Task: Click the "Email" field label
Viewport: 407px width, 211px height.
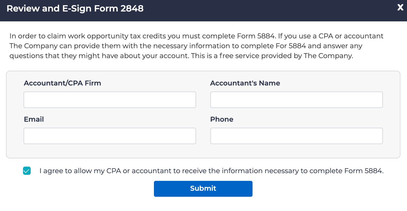Action: click(x=34, y=119)
